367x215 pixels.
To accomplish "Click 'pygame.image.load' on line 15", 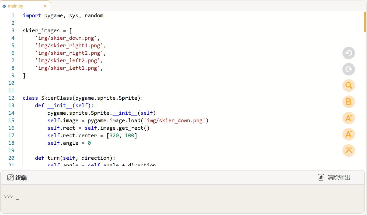I will (114, 120).
